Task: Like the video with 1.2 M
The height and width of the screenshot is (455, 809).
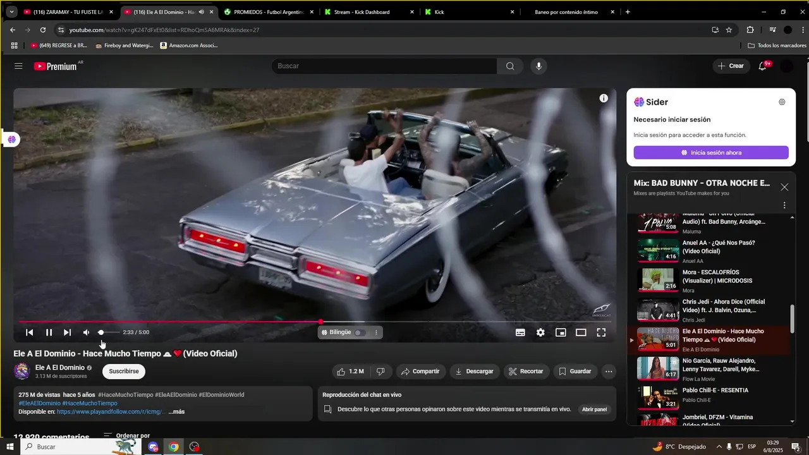Action: pos(350,372)
